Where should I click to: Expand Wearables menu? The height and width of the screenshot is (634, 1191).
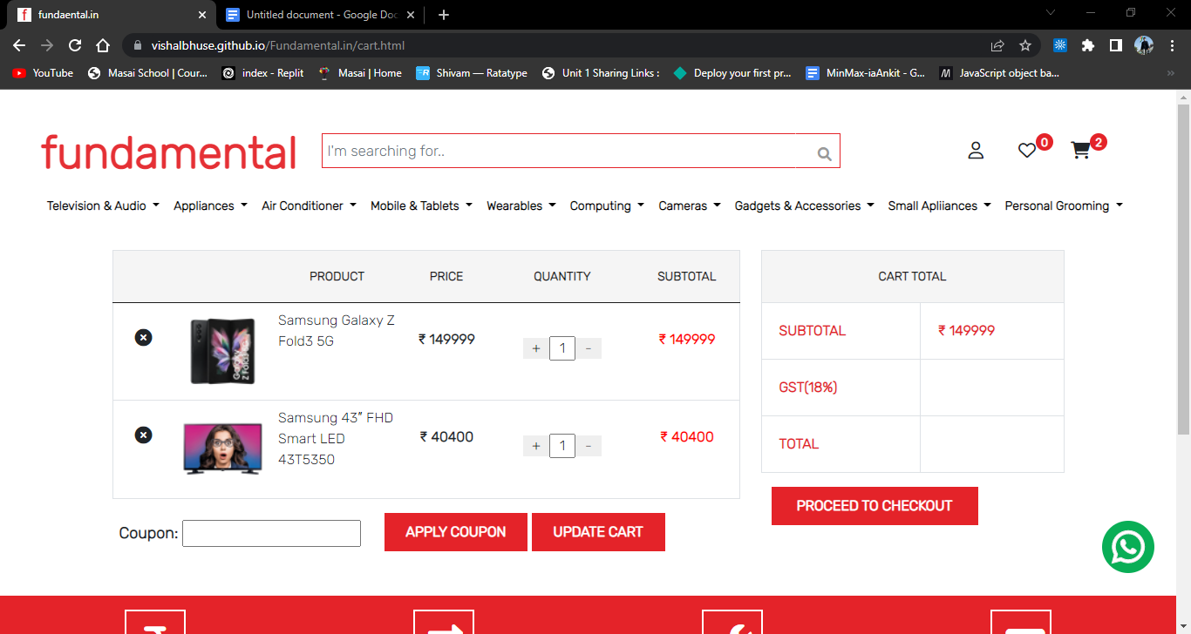[521, 206]
